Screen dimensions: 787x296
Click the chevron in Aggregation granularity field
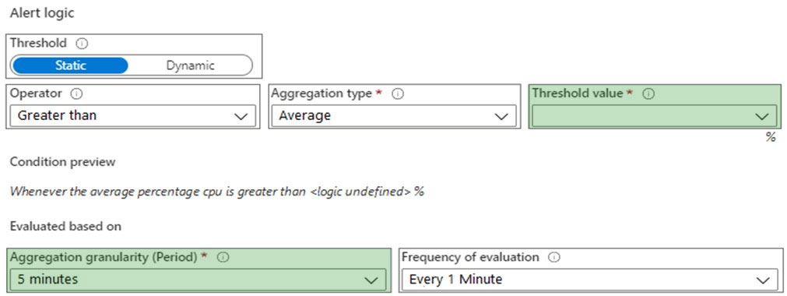click(371, 280)
